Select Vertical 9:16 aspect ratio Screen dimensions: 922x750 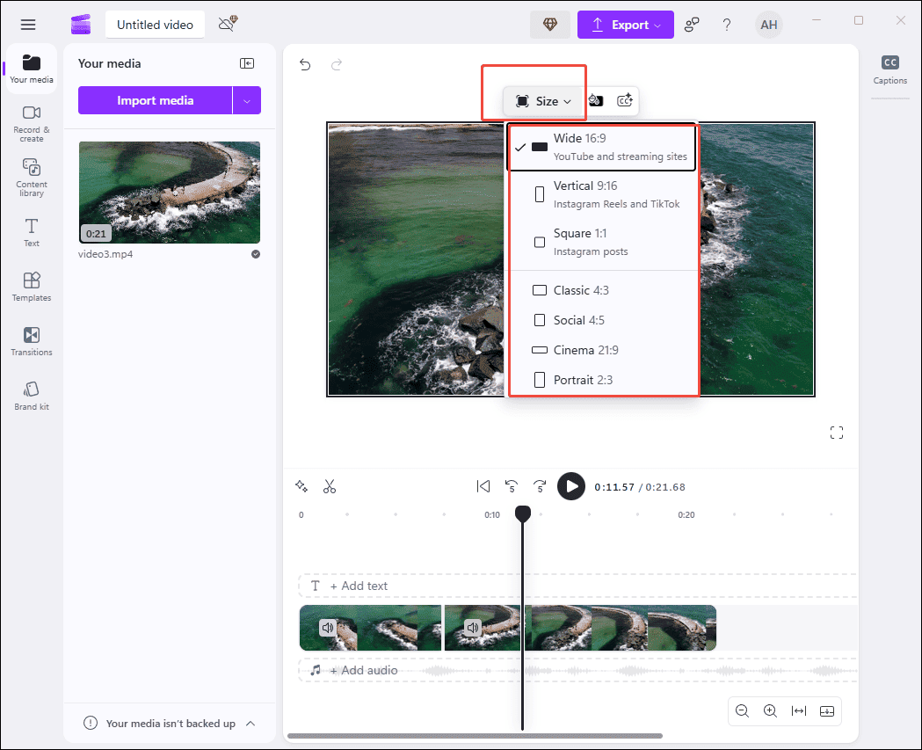click(x=602, y=193)
